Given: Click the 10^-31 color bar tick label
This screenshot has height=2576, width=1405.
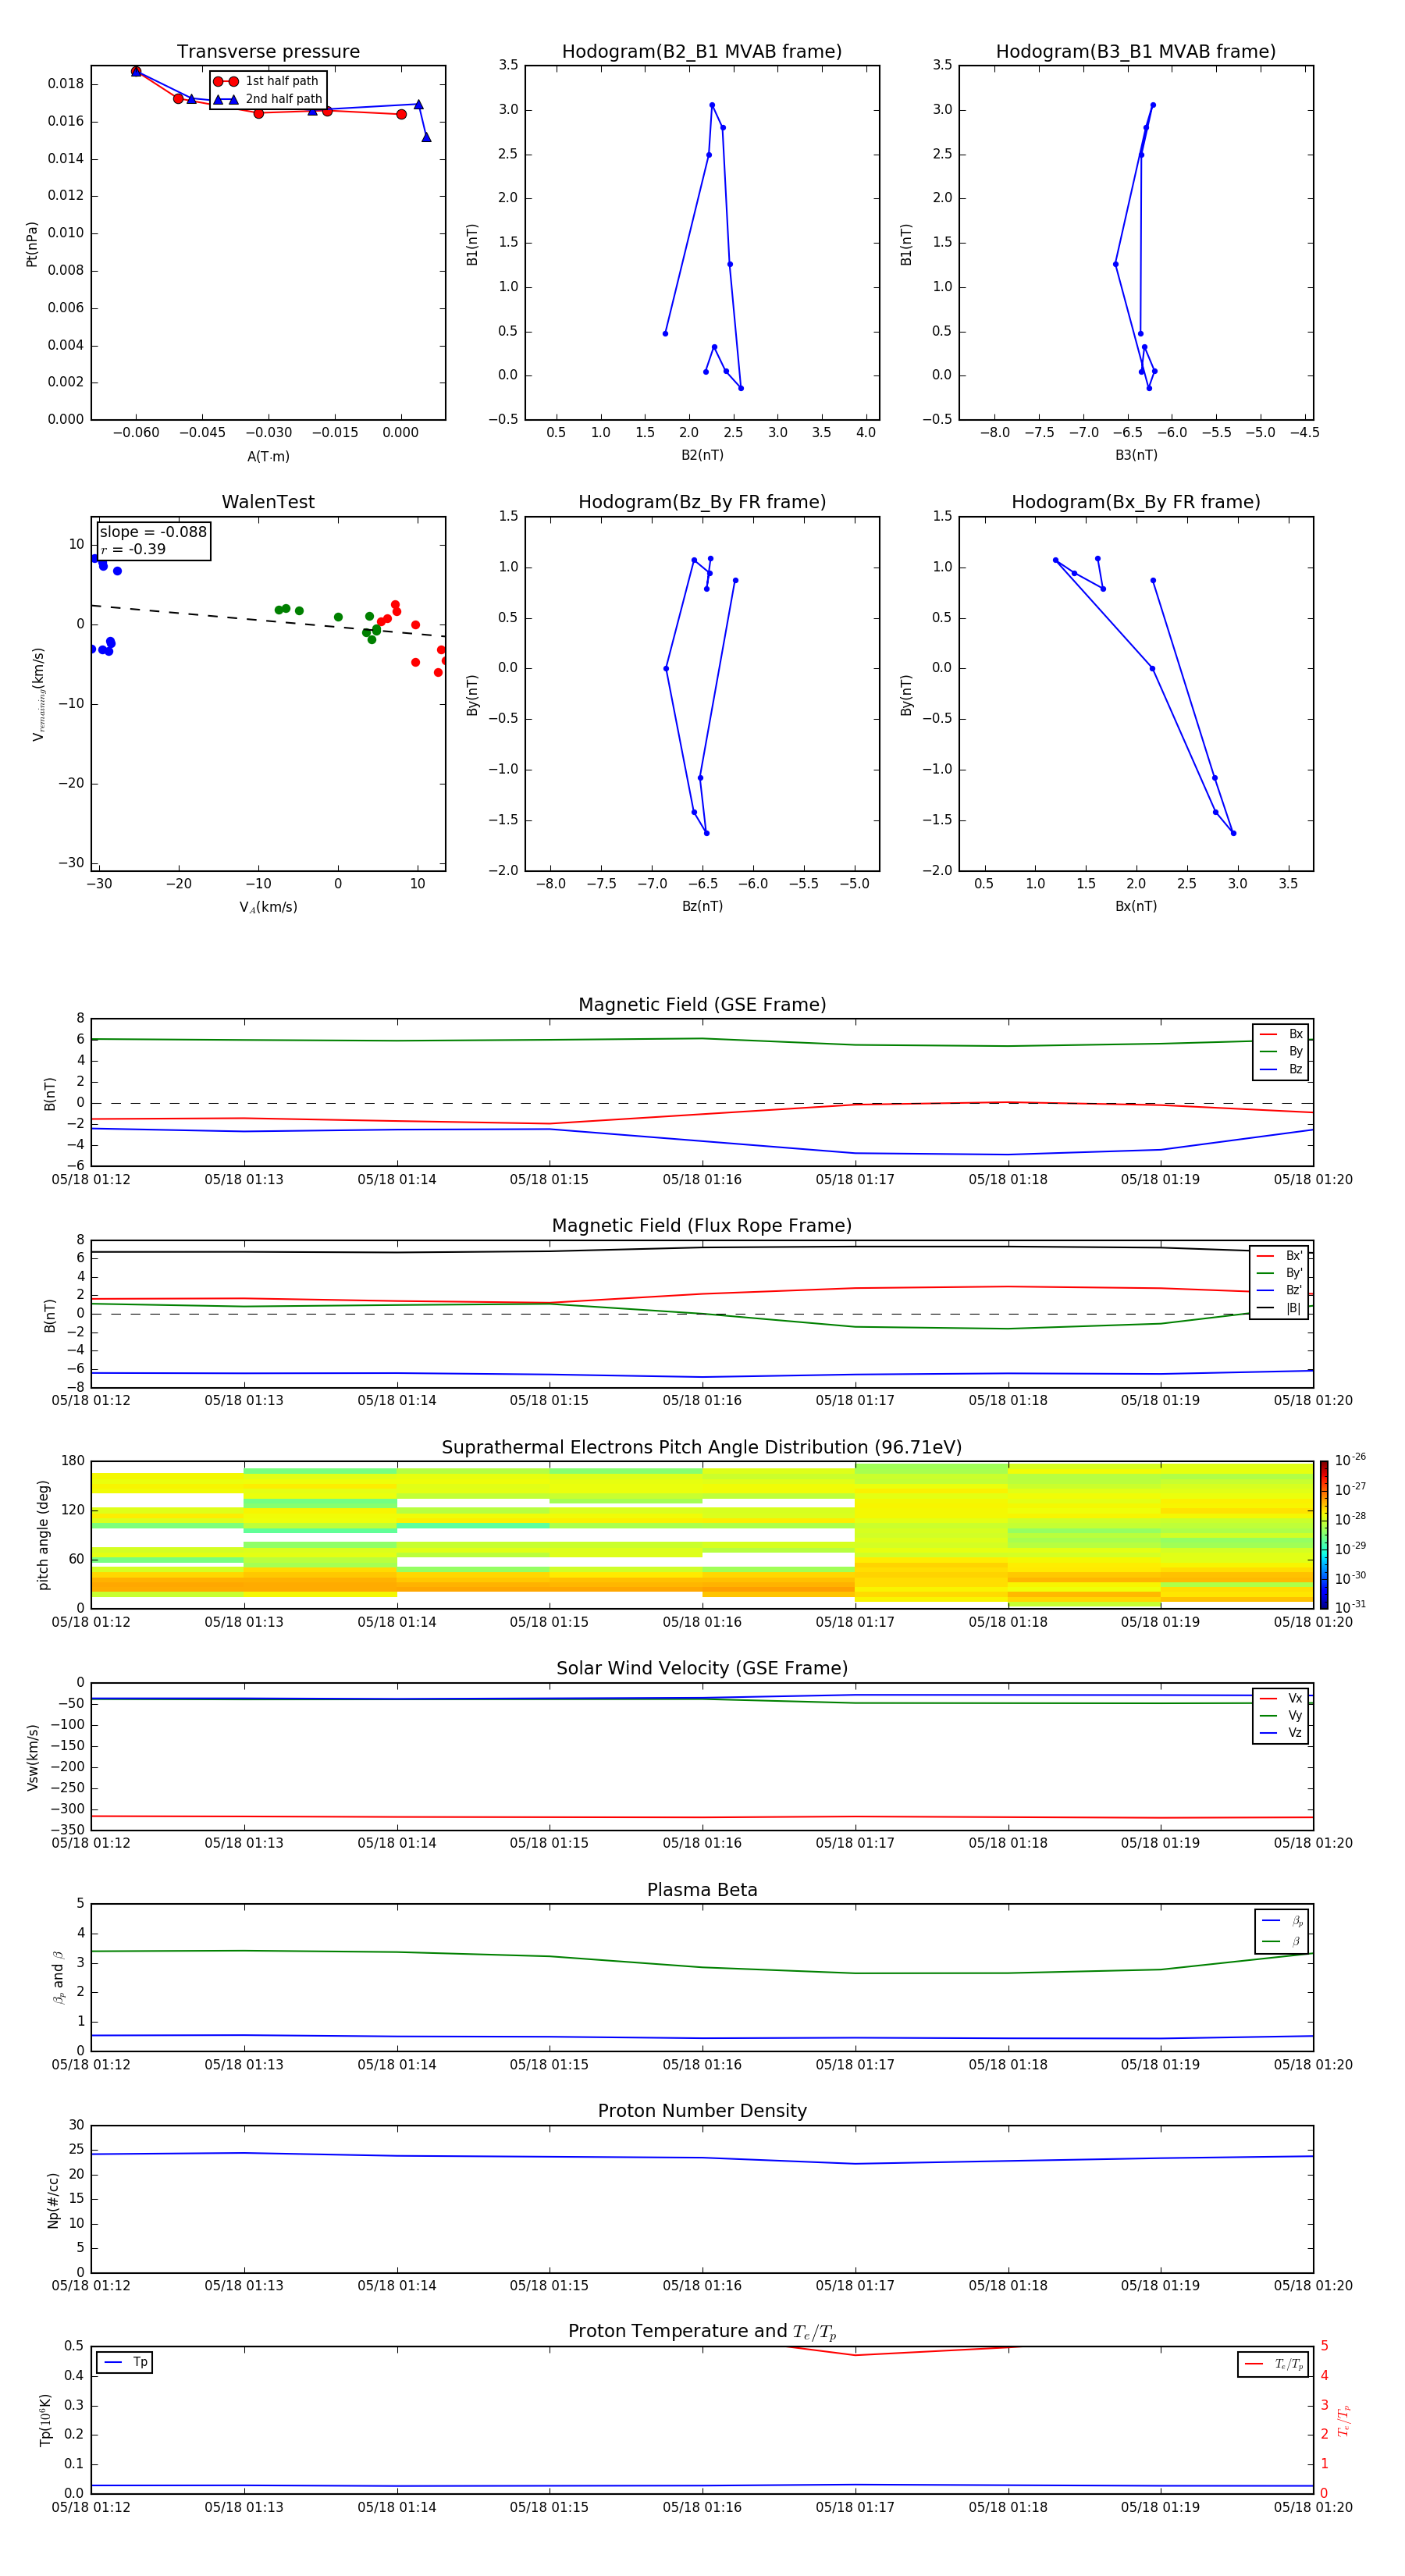Looking at the screenshot, I should tap(1350, 1607).
